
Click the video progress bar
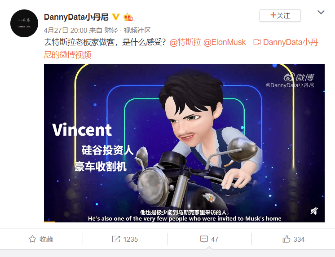pyautogui.click(x=184, y=222)
